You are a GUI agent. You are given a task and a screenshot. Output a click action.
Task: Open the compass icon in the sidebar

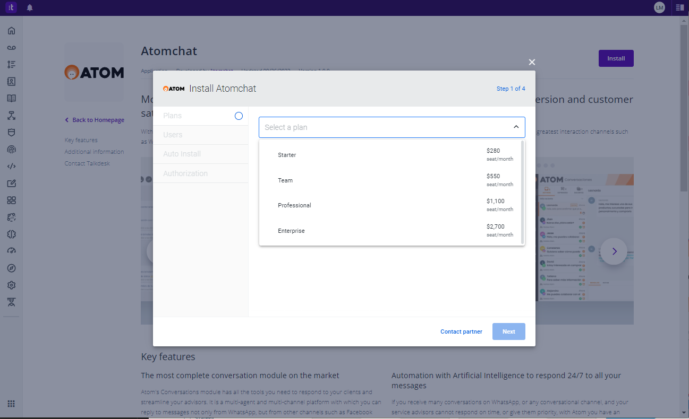(x=11, y=268)
